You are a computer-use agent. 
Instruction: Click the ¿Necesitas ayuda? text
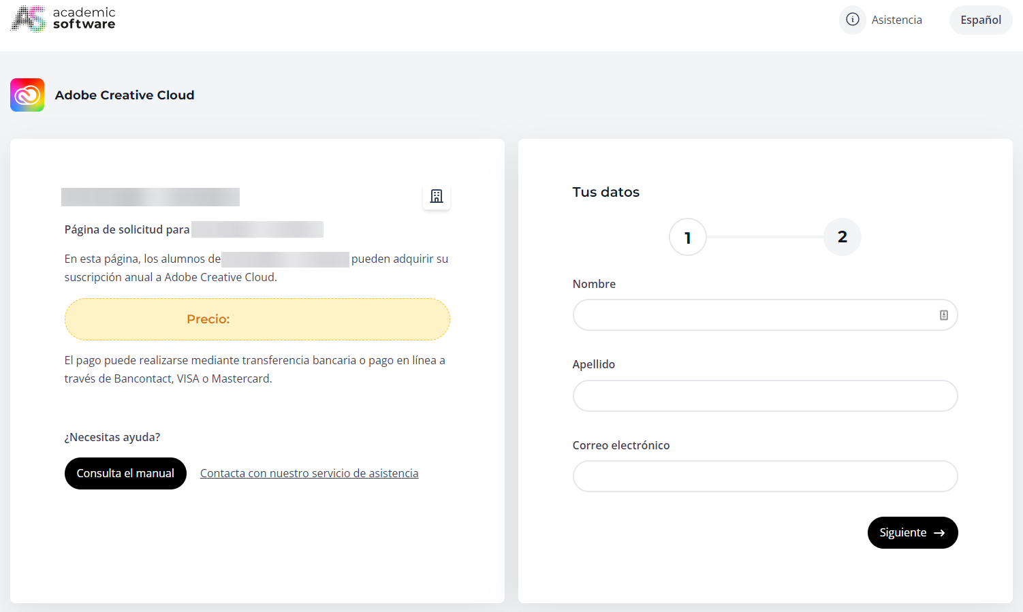[x=112, y=436]
